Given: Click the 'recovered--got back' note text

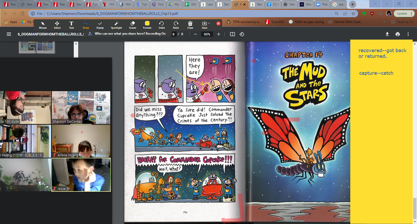Looking at the screenshot, I should (382, 53).
